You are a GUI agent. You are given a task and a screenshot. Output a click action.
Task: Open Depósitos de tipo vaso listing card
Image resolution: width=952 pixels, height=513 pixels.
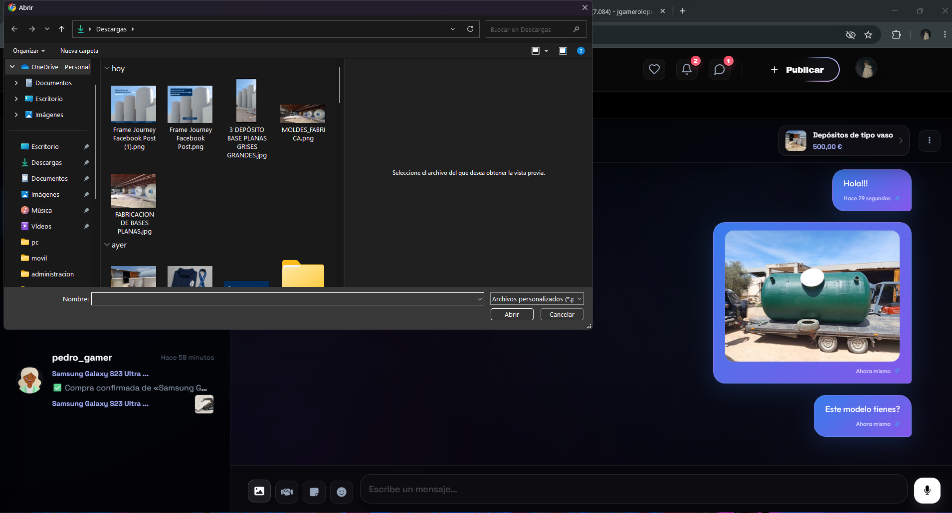pyautogui.click(x=844, y=140)
